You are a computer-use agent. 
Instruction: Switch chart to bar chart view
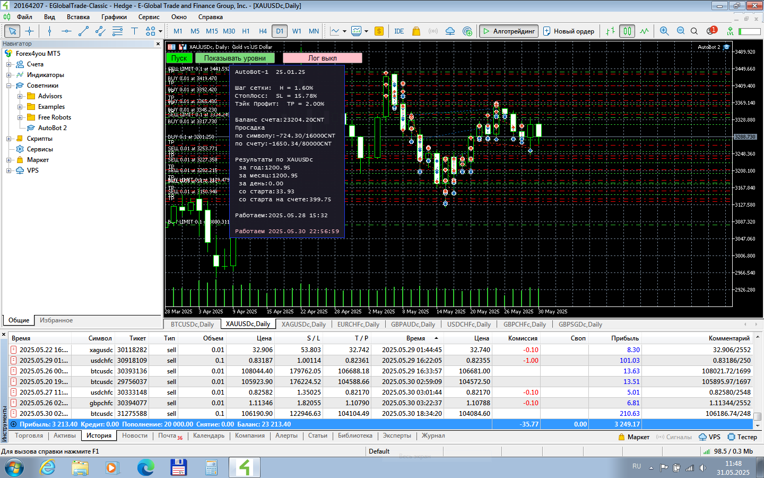610,31
